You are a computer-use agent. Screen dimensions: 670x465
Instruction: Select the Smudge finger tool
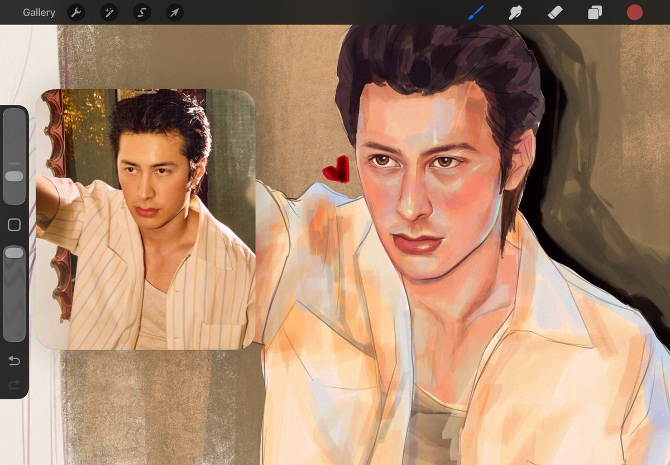(x=515, y=12)
